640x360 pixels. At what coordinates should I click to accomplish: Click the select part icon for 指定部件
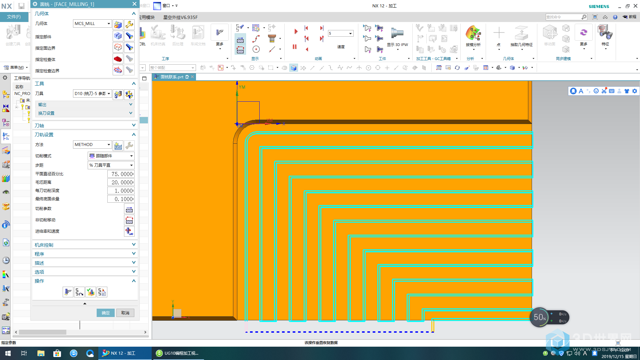pyautogui.click(x=118, y=36)
